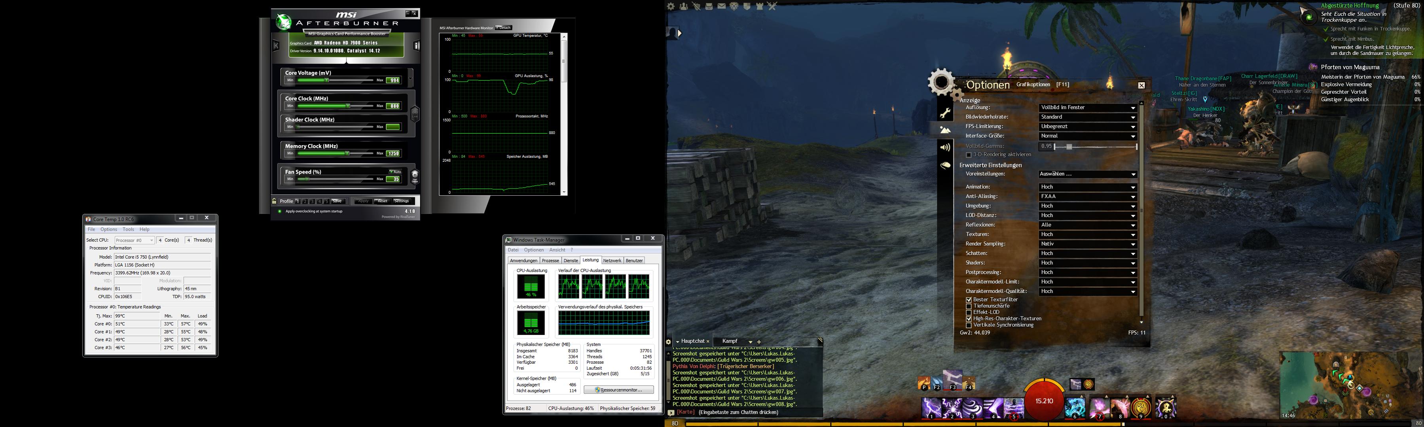Enable 'Vertikale Synchronisierung' checkbox

coord(969,325)
